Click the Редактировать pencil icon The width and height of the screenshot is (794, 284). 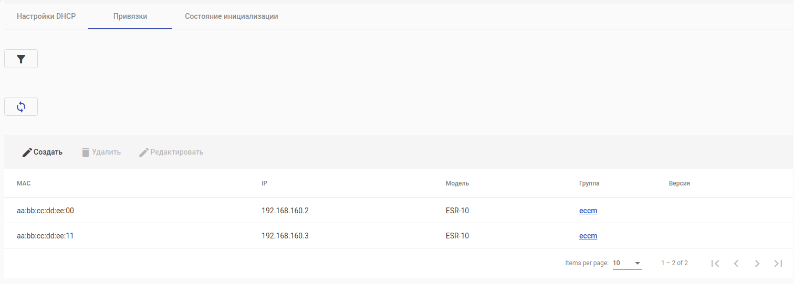click(x=144, y=152)
